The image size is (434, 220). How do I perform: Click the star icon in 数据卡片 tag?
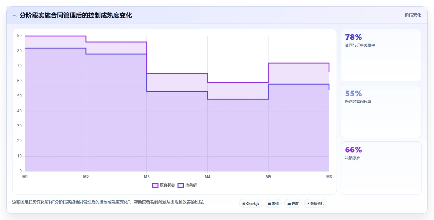[308, 204]
